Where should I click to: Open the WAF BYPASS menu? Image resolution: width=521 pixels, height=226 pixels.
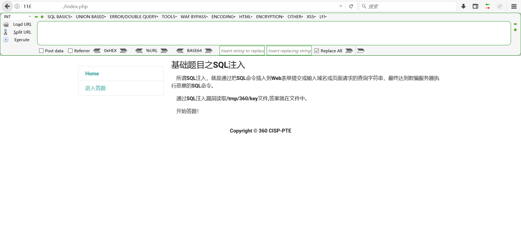click(194, 17)
